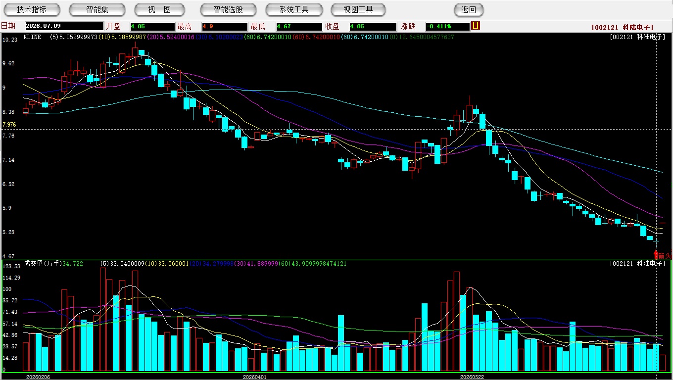
Task: Click the 20260401 date axis label
Action: tap(254, 377)
